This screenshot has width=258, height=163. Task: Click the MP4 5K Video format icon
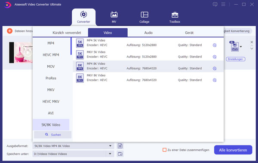tap(80, 43)
